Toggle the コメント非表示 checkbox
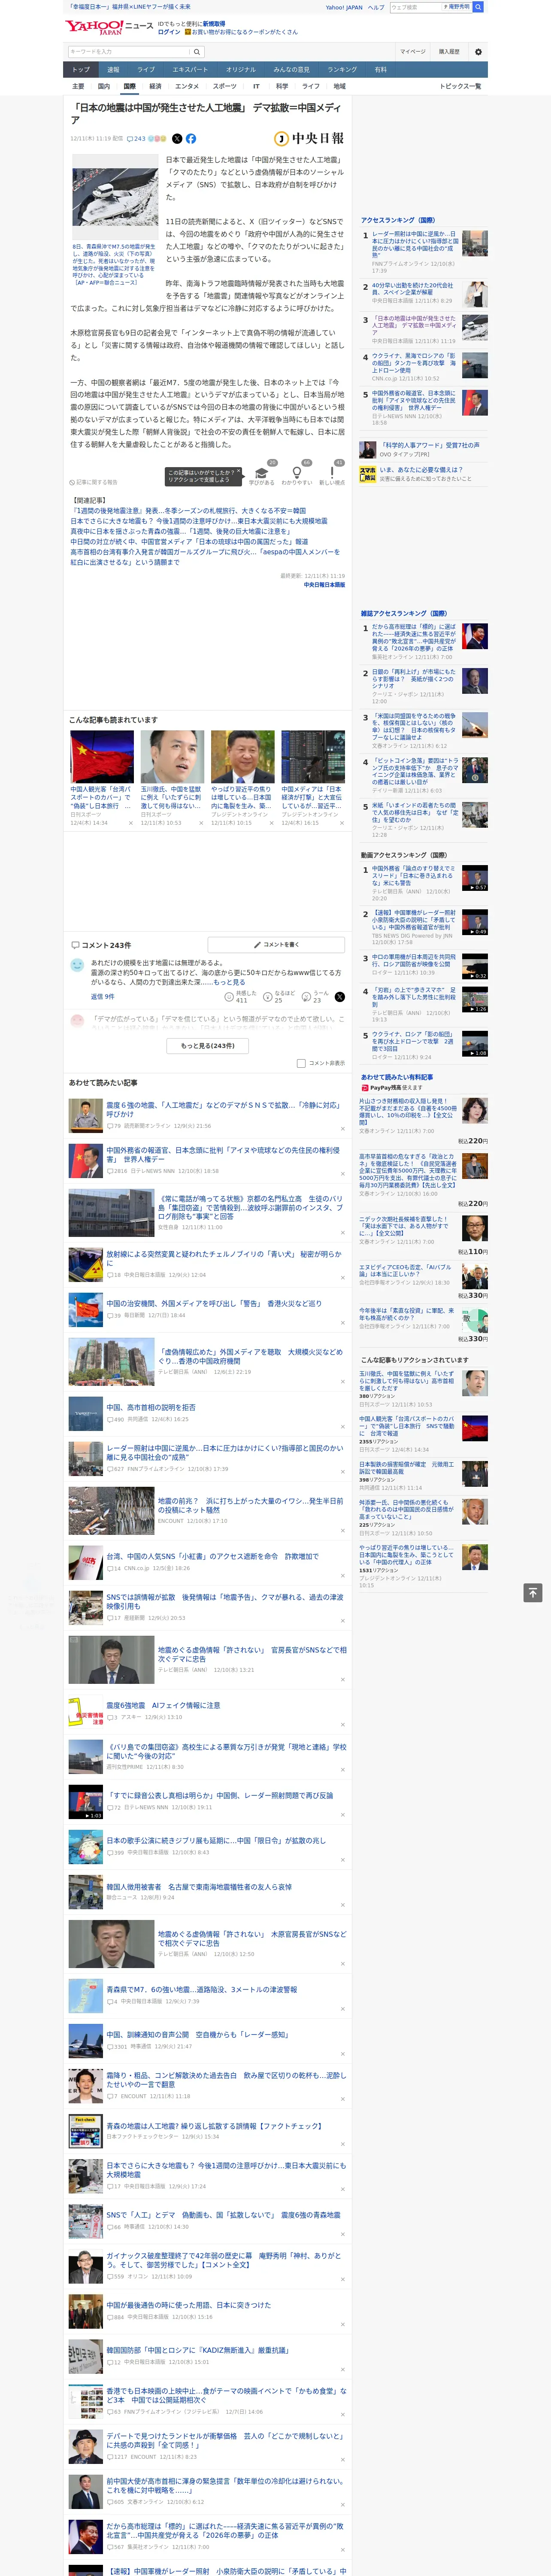This screenshot has width=551, height=2576. pos(301,1063)
